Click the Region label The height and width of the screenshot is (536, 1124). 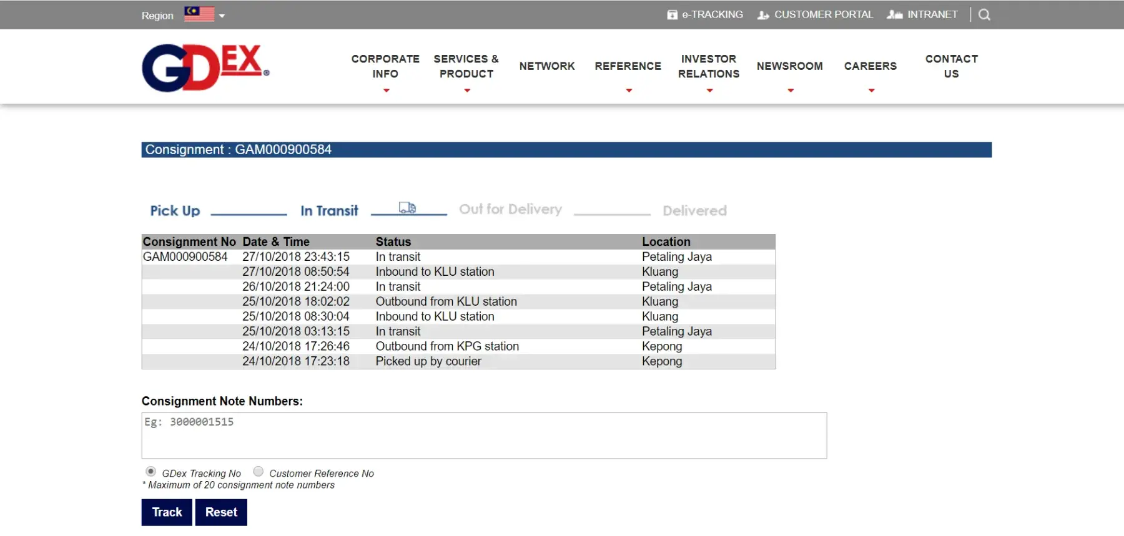(157, 16)
